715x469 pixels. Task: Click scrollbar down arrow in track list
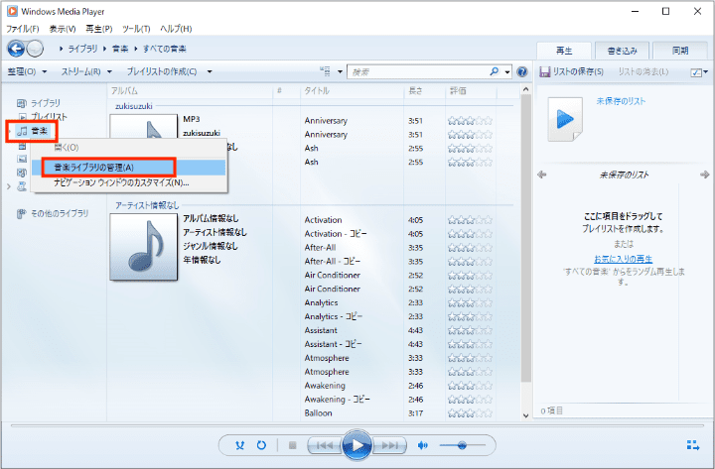[525, 415]
